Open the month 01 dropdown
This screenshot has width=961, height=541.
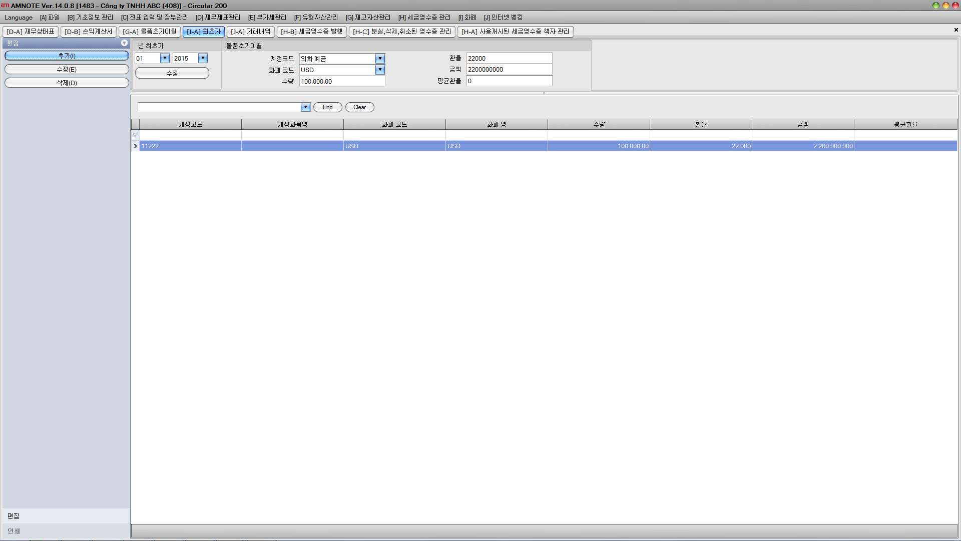click(x=165, y=58)
